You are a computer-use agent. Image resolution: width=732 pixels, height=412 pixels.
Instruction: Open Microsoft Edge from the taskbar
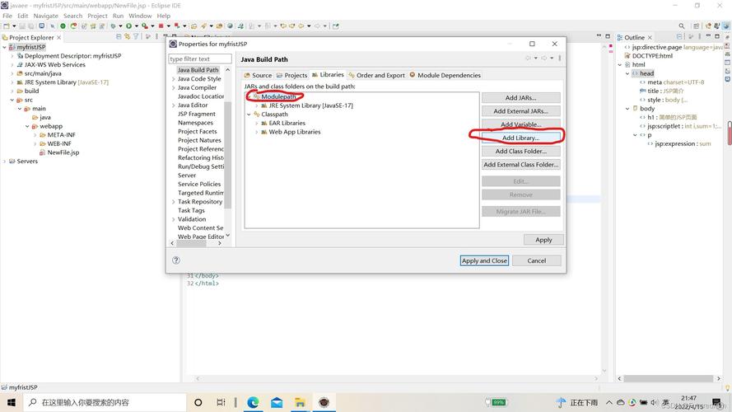[253, 402]
